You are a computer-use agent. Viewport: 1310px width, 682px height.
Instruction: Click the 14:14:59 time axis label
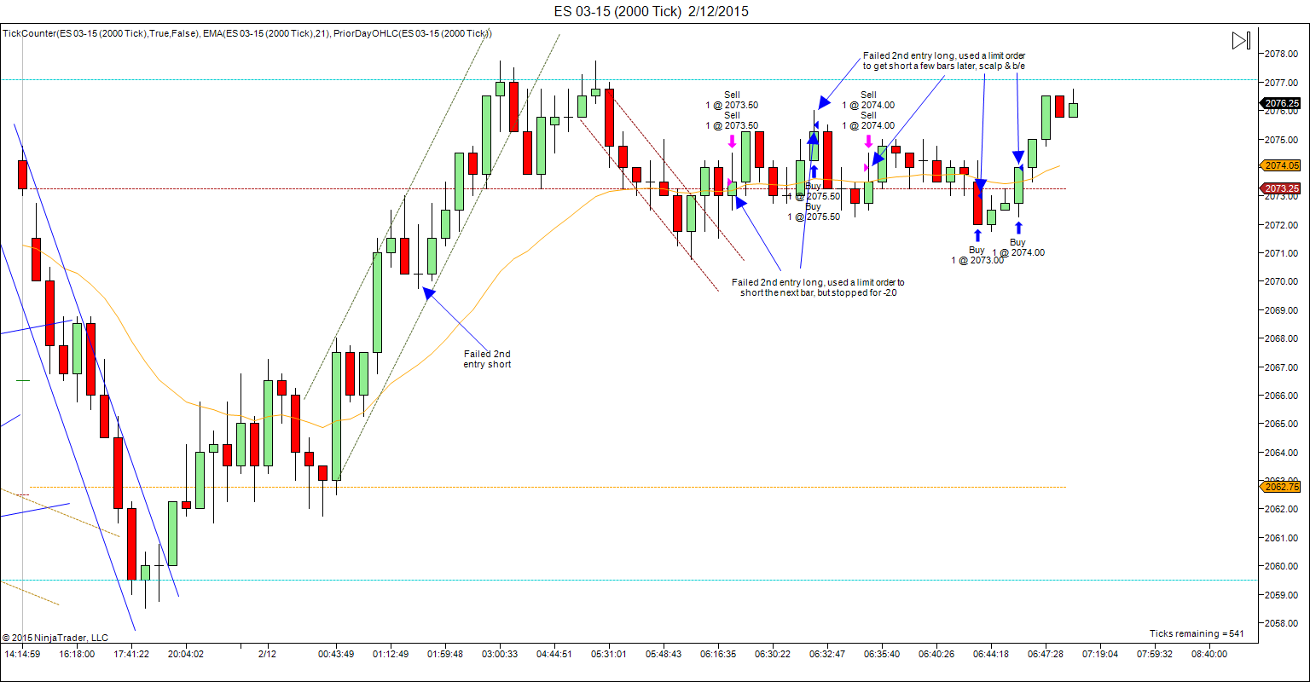pos(22,655)
